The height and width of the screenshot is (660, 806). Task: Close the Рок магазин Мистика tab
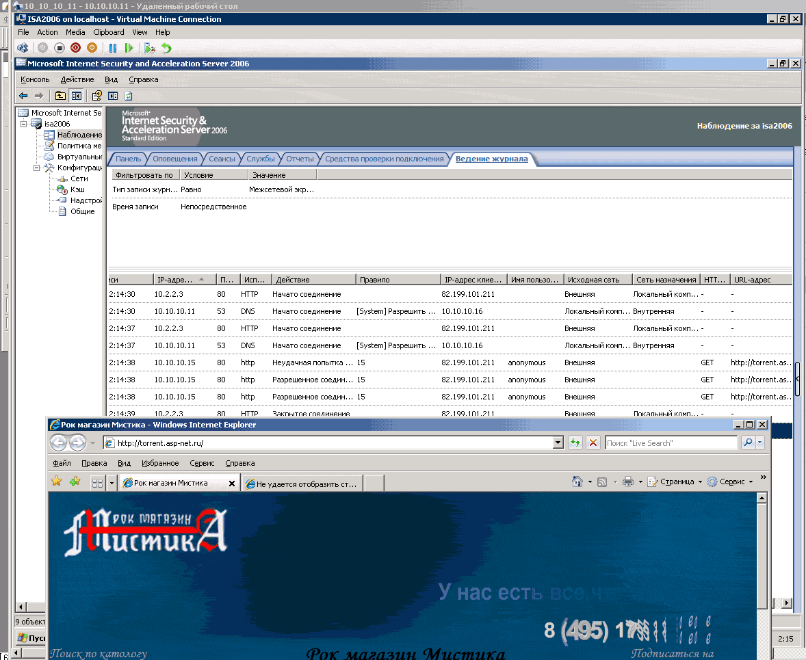[x=232, y=484]
